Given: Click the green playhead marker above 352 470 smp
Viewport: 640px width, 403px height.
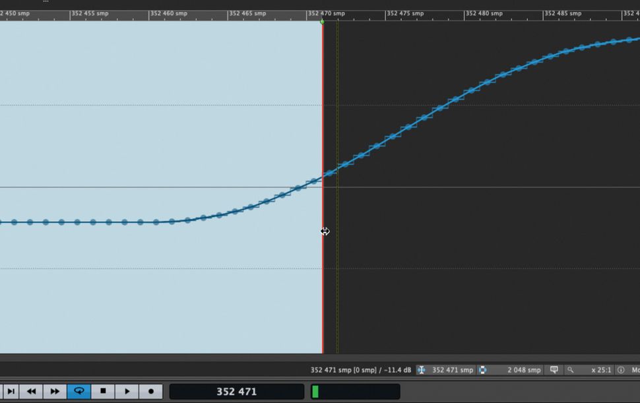Looking at the screenshot, I should [x=323, y=20].
